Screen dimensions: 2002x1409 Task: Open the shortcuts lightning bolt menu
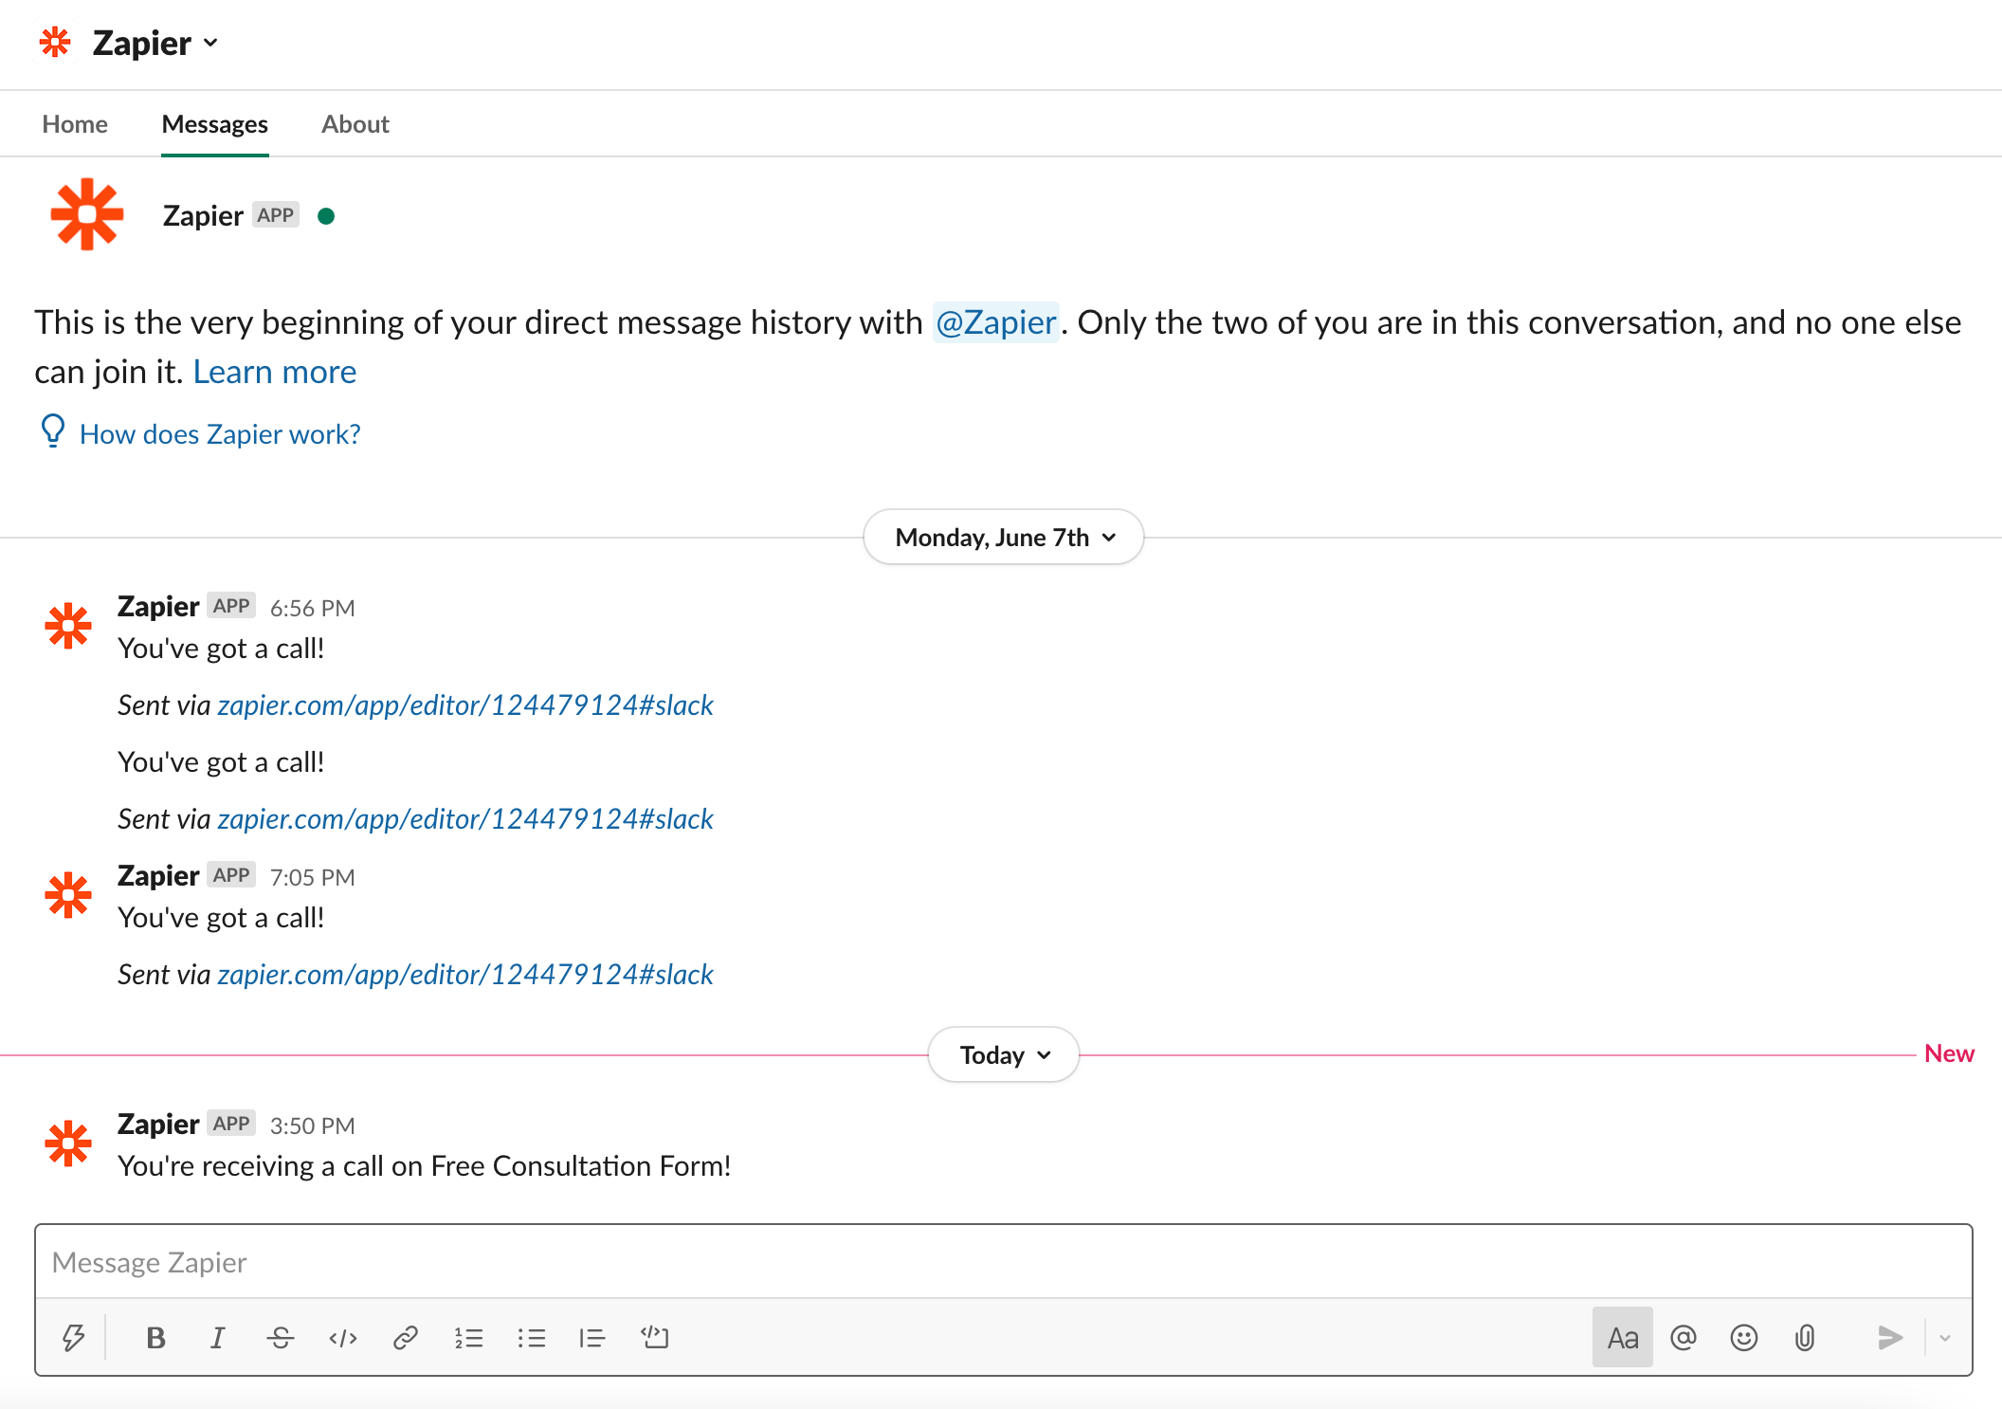pos(73,1338)
